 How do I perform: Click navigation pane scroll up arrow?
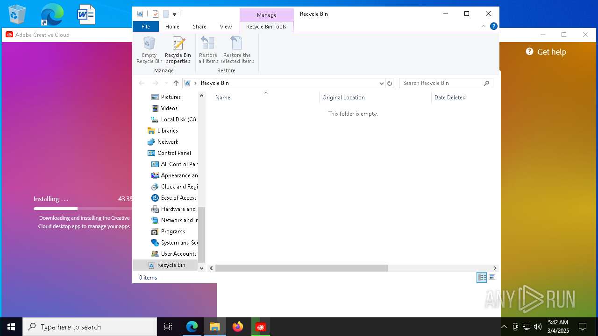(x=202, y=96)
